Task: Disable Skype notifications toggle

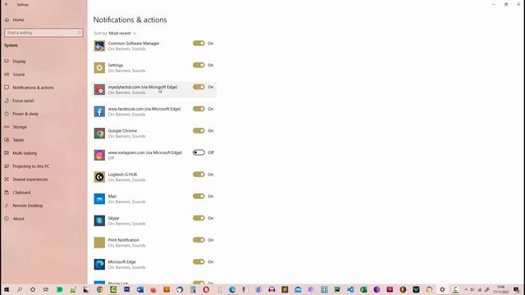Action: 199,218
